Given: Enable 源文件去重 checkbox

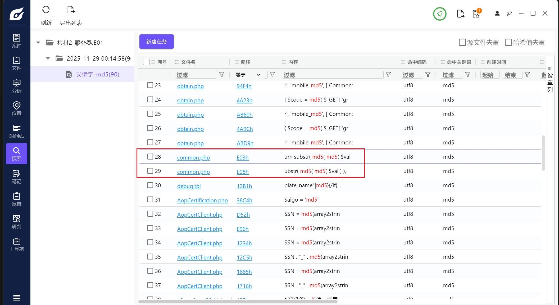Looking at the screenshot, I should pyautogui.click(x=462, y=42).
